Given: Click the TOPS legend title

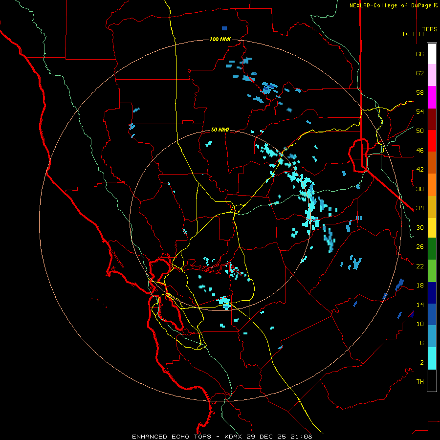Looking at the screenshot, I should point(430,29).
